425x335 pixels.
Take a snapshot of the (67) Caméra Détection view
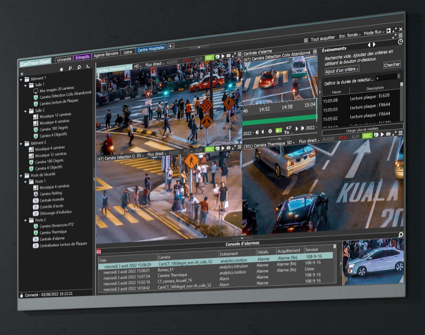coord(228,148)
